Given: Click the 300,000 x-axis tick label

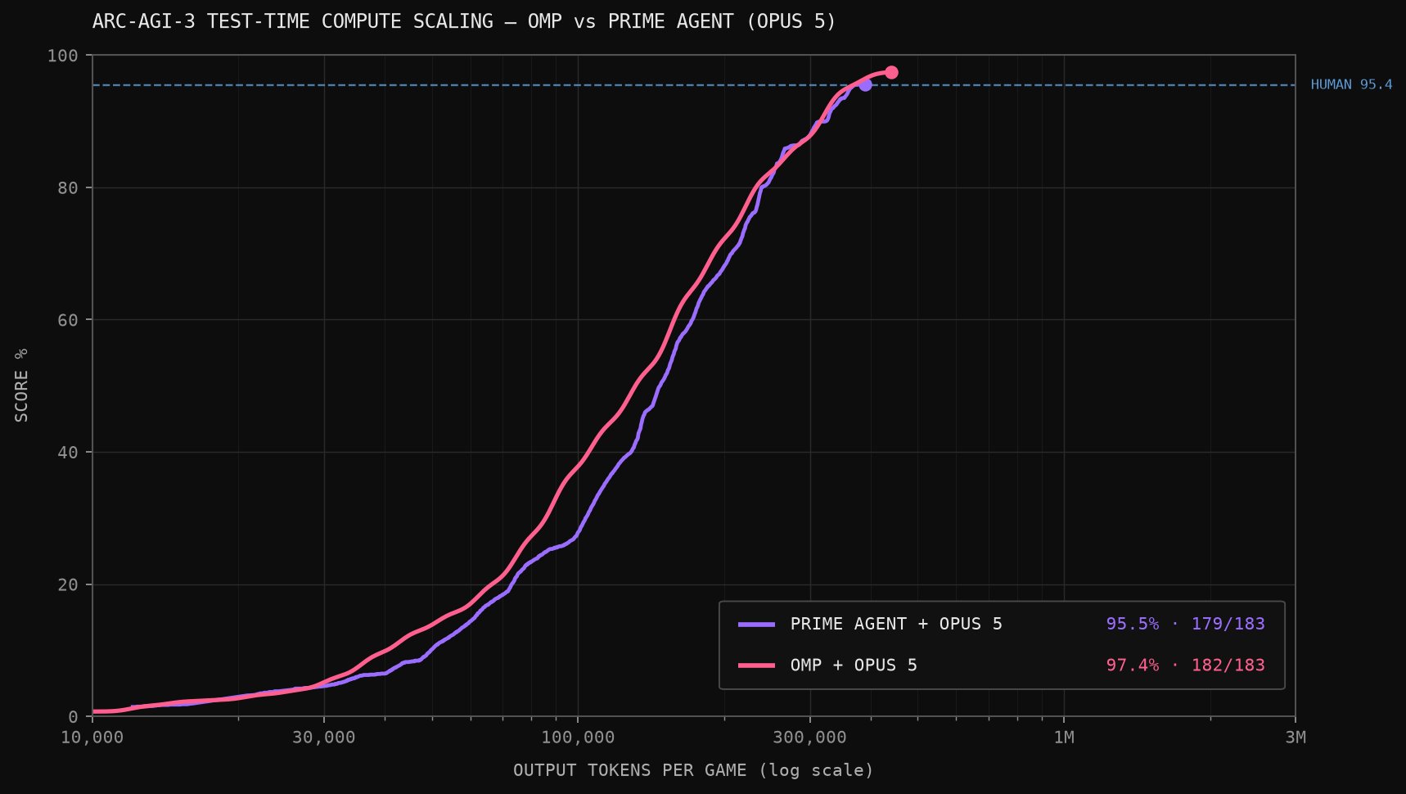Looking at the screenshot, I should pyautogui.click(x=809, y=738).
